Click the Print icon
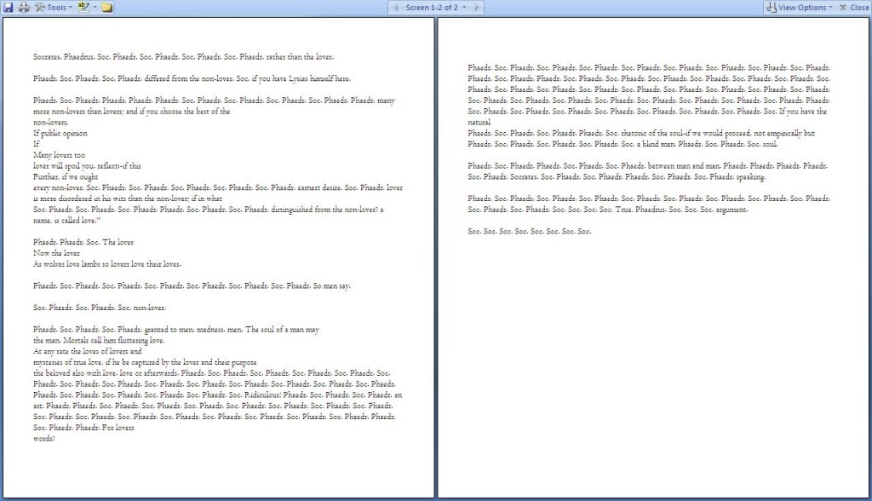The image size is (872, 501). [23, 8]
